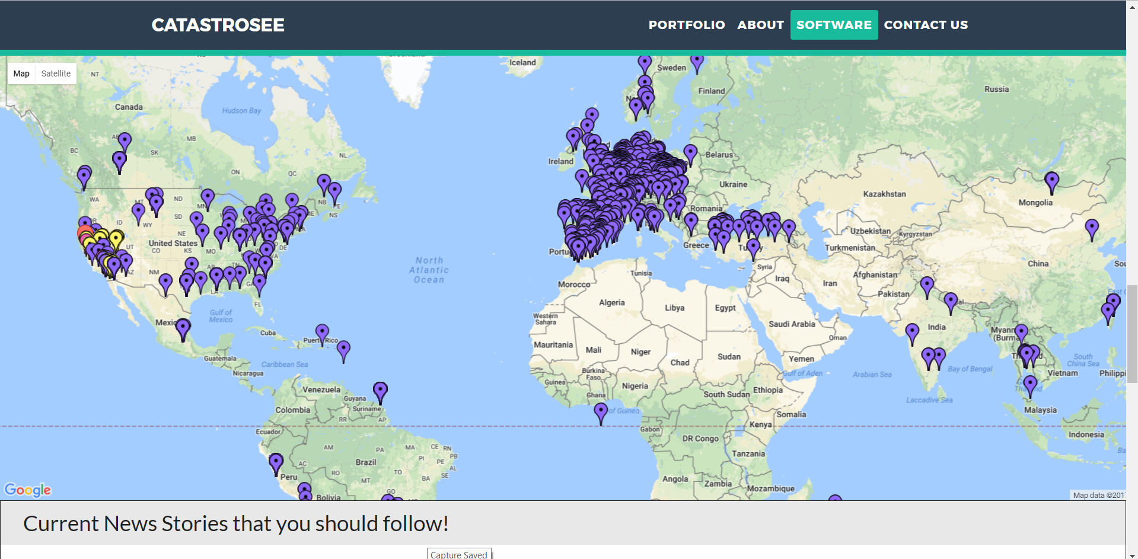The image size is (1138, 559).
Task: Click the marker over Nepal
Action: click(x=951, y=304)
